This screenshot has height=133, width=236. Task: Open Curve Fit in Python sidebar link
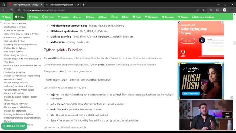pos(14,30)
